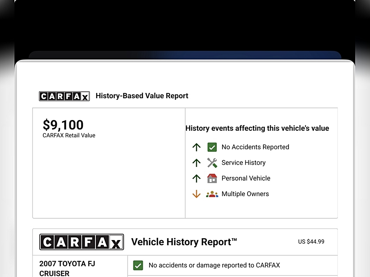Click the Multiple Owners label
The height and width of the screenshot is (277, 370).
(245, 194)
